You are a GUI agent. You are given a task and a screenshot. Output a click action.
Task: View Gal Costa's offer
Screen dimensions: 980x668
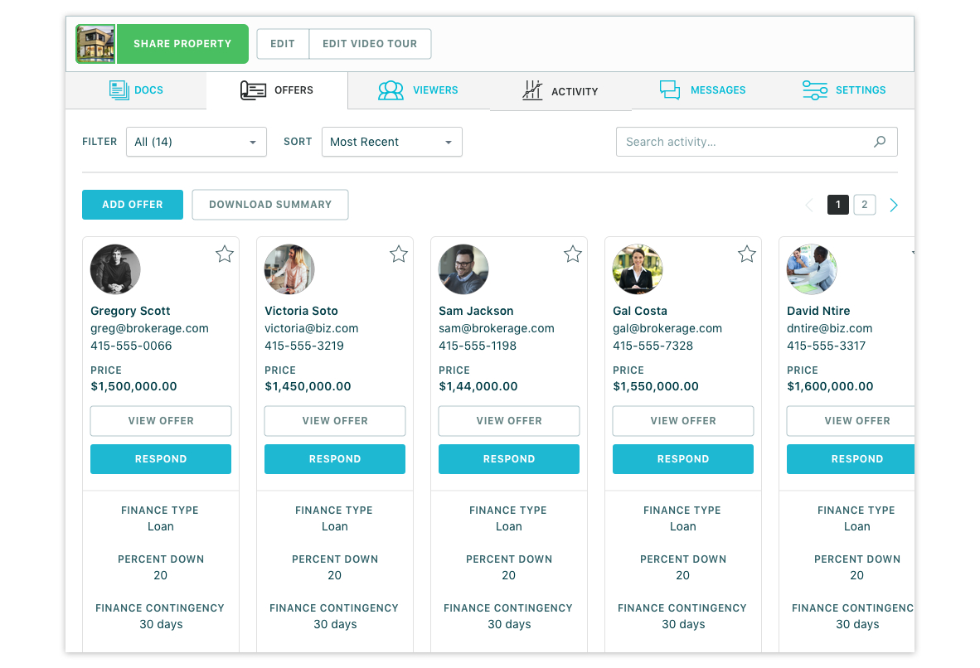[x=683, y=421]
